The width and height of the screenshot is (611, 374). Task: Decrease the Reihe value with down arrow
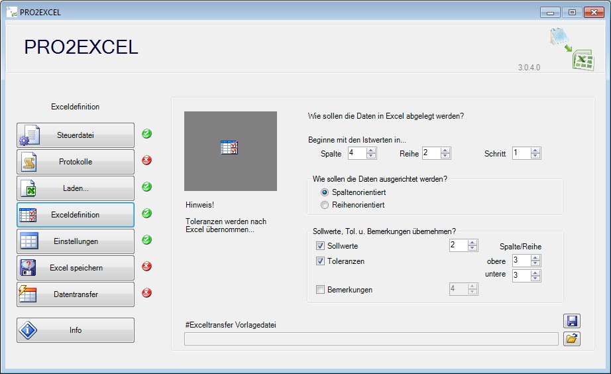click(445, 156)
